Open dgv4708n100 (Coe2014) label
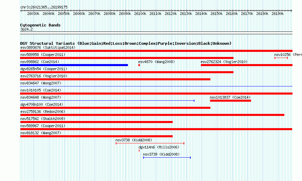Screen dimensions: 302x181 pyautogui.click(x=42, y=104)
